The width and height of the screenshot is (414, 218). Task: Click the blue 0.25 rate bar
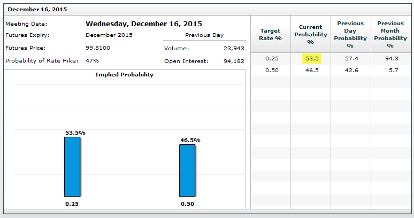click(x=72, y=166)
